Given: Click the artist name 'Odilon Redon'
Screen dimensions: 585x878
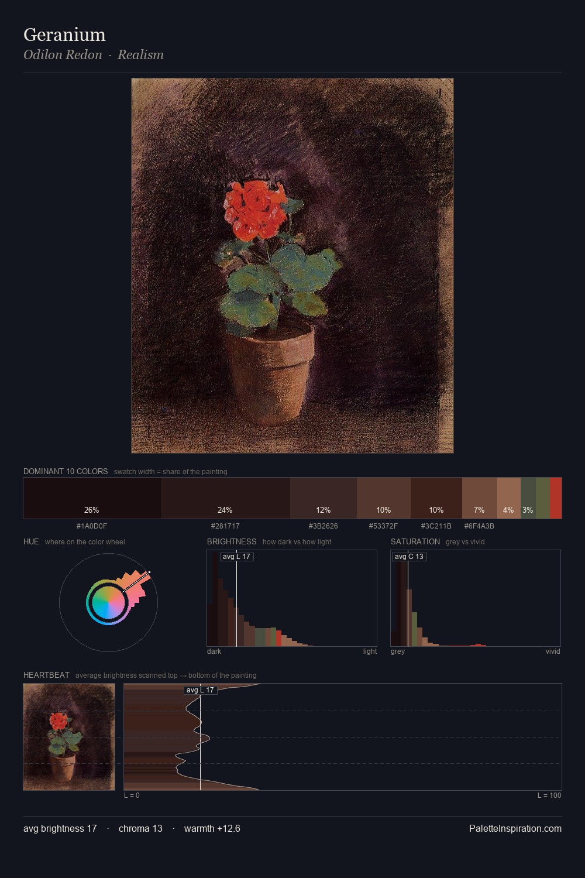Looking at the screenshot, I should coord(63,54).
